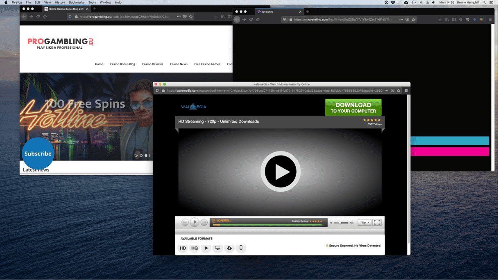This screenshot has width=498, height=280.
Task: Select the HQ format button
Action: 195,248
